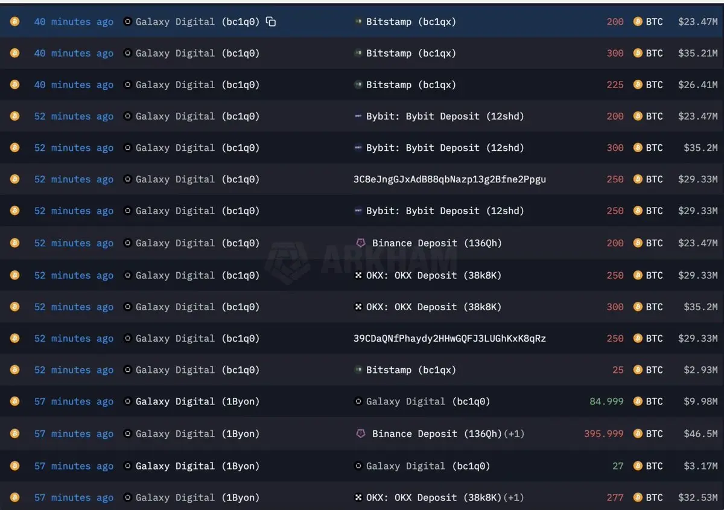Open sender Galaxy Digital (1Byon) in 277 BTC row
Screen dimensions: 724x510
[197, 498]
